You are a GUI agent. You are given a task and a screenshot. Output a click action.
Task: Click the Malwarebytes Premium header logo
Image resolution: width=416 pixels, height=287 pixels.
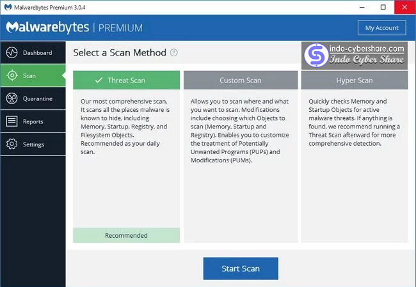point(74,27)
